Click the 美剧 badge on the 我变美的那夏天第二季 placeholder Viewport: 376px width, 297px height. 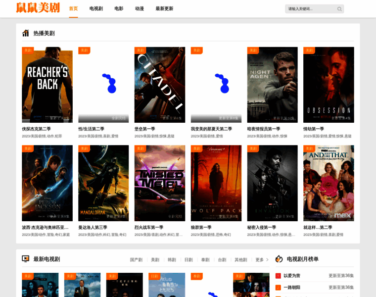(197, 50)
